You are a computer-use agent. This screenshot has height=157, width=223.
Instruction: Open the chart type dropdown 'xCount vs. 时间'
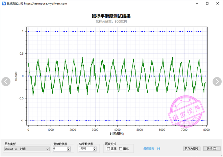pos(27,149)
